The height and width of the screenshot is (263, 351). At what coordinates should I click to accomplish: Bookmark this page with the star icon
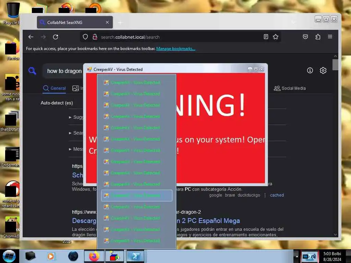pos(276,37)
